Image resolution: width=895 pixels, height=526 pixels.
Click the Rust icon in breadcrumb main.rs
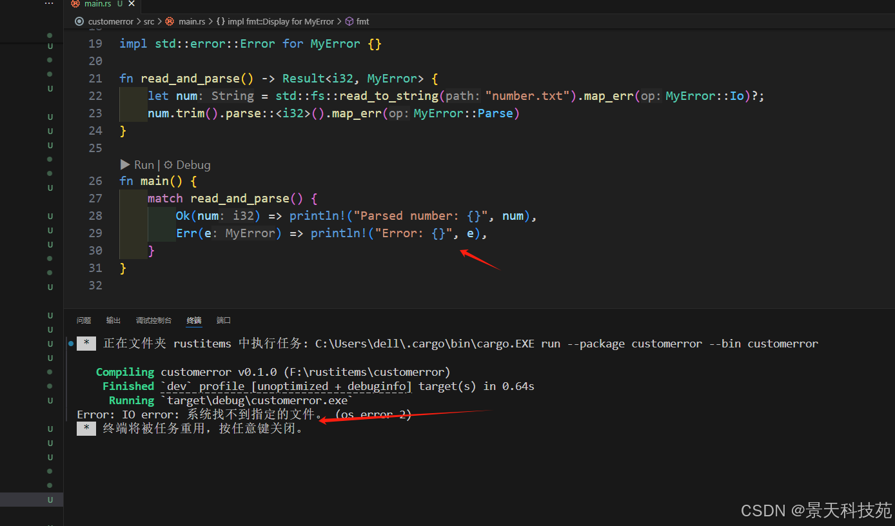point(170,21)
